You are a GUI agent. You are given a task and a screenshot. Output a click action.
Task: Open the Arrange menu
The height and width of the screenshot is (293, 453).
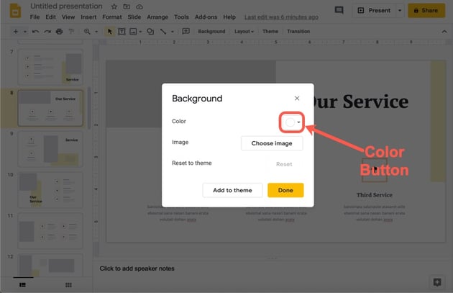click(x=157, y=17)
